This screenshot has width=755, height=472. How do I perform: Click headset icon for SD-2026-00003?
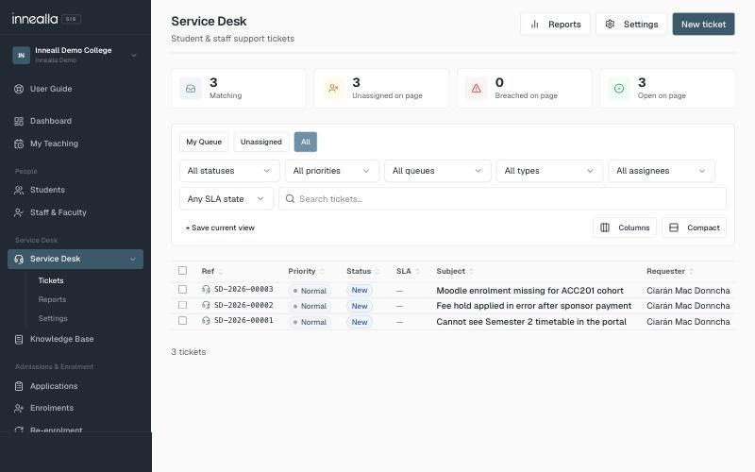206,290
